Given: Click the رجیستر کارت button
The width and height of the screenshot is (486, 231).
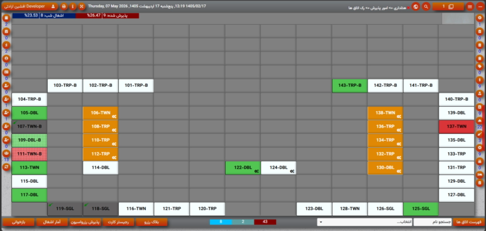Looking at the screenshot, I should tap(118, 222).
